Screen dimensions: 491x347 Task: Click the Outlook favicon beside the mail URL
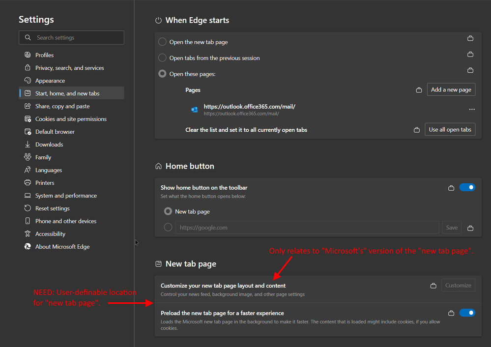pos(195,110)
